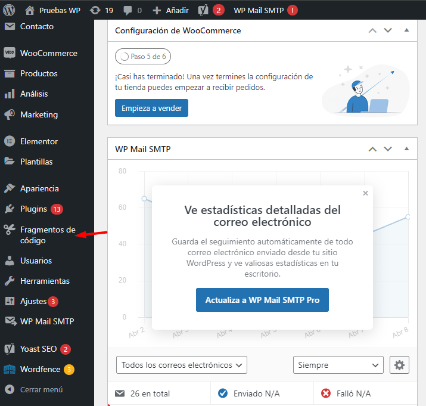The image size is (426, 406).
Task: Toggle the Configuración de WooCommerce panel
Action: click(406, 30)
